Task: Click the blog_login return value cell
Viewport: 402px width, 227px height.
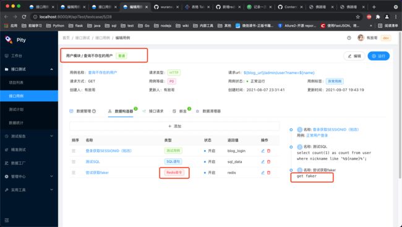Action: (236, 151)
